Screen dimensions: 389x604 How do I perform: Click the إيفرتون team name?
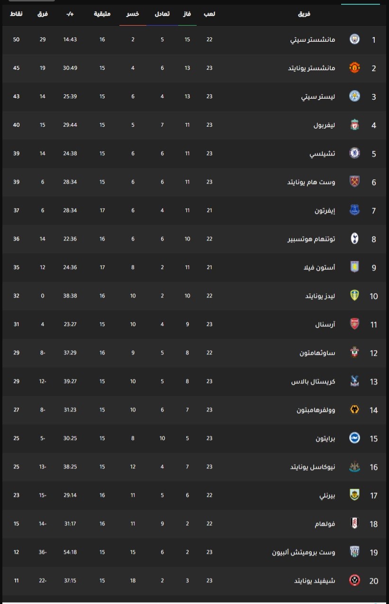click(x=325, y=211)
